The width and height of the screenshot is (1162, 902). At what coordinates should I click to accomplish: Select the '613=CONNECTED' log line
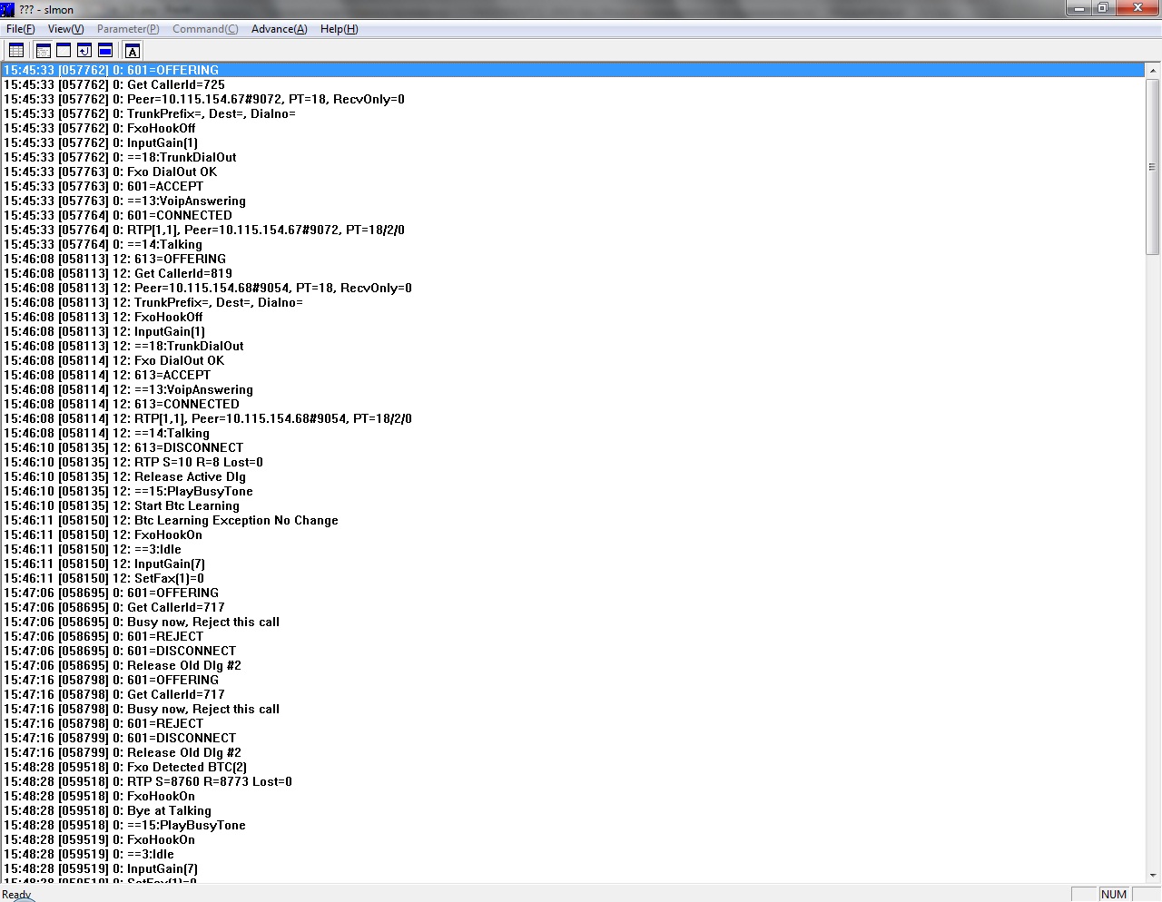click(x=573, y=404)
